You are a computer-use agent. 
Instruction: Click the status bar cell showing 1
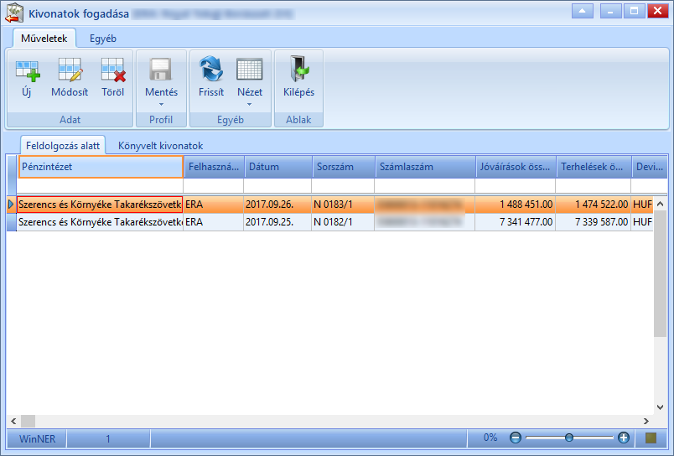[108, 438]
